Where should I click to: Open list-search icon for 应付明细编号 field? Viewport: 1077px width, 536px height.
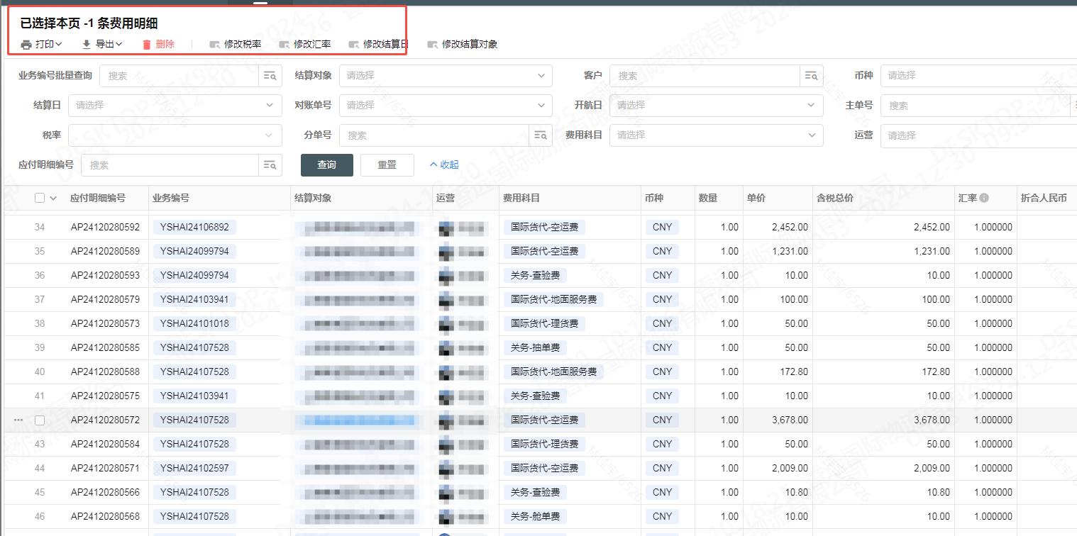270,165
